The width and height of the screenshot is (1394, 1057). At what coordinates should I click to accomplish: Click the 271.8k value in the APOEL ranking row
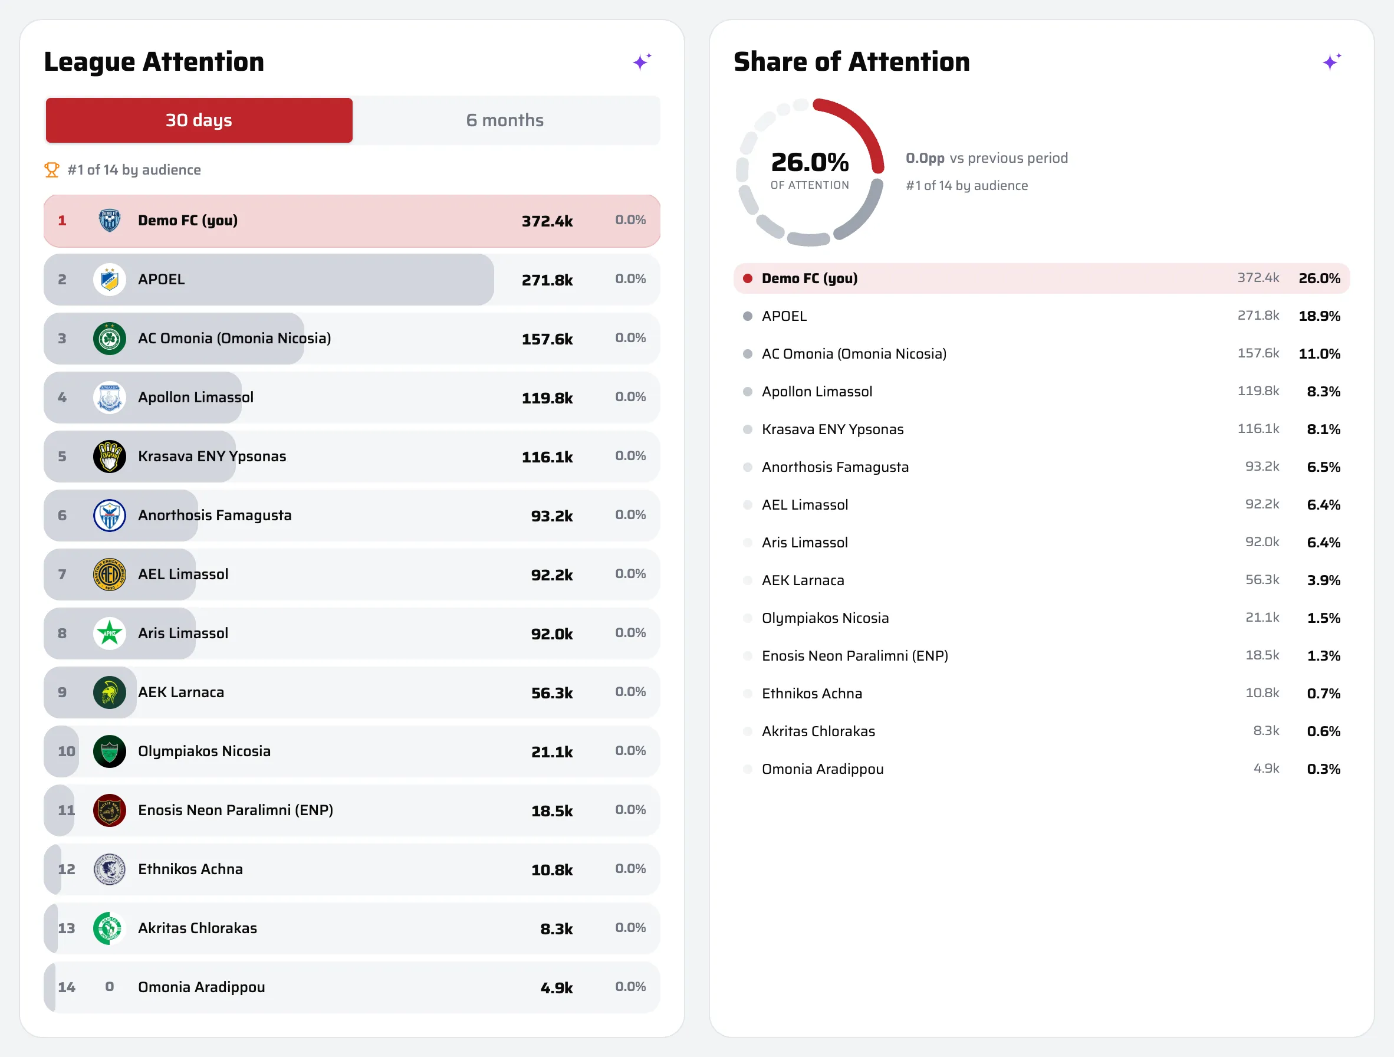pos(547,280)
